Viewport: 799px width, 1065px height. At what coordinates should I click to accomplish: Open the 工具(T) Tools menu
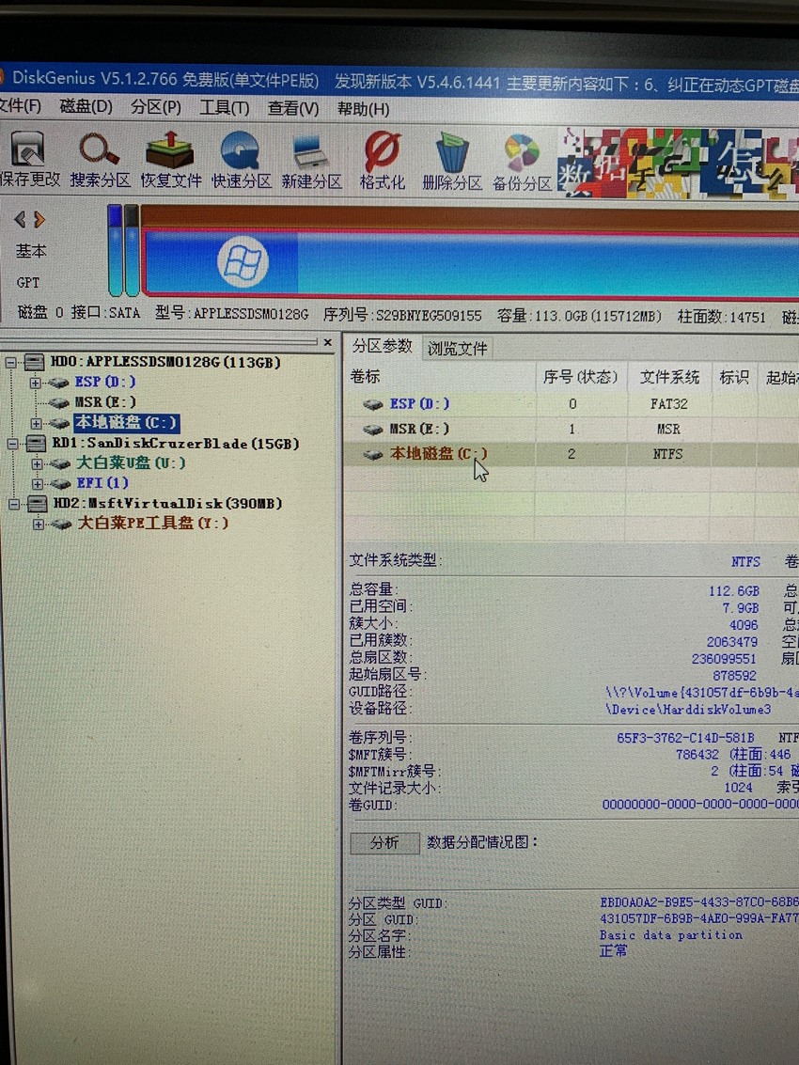click(x=225, y=108)
